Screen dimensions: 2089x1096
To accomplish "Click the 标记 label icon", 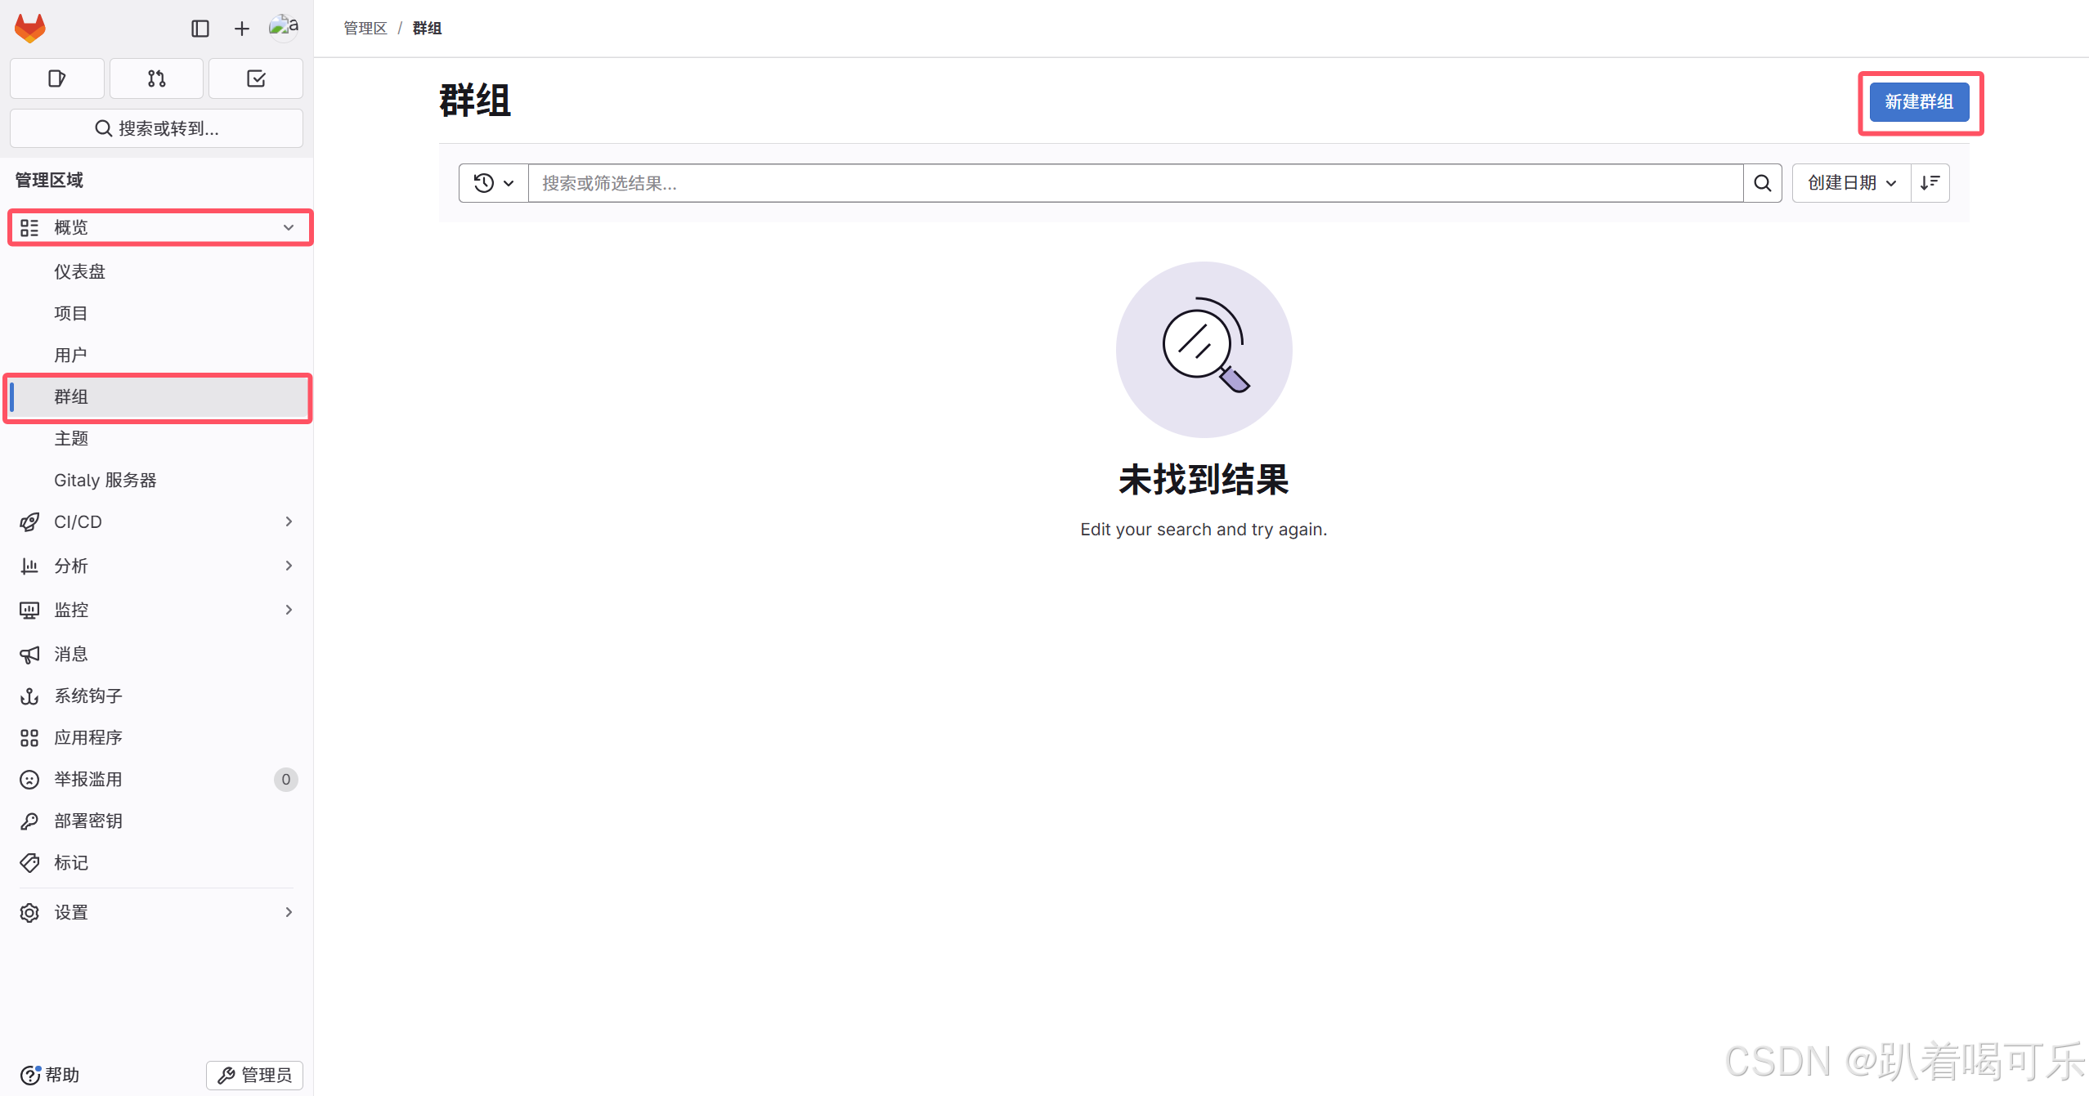I will point(29,863).
